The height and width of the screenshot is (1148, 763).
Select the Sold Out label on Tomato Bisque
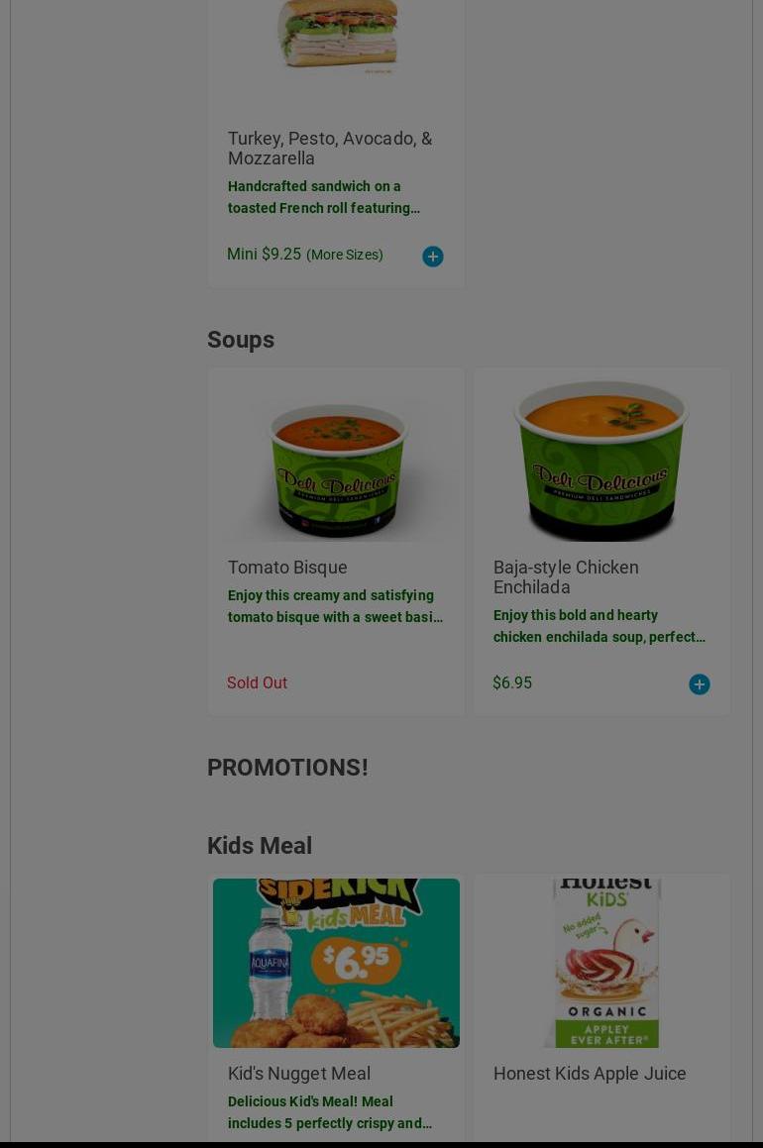click(x=257, y=682)
